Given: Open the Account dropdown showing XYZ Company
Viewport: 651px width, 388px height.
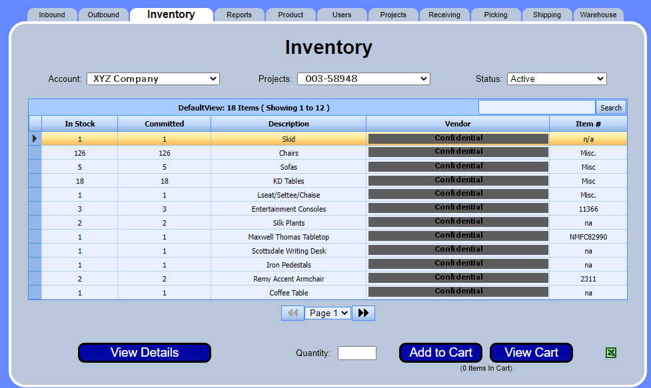Looking at the screenshot, I should tap(153, 79).
